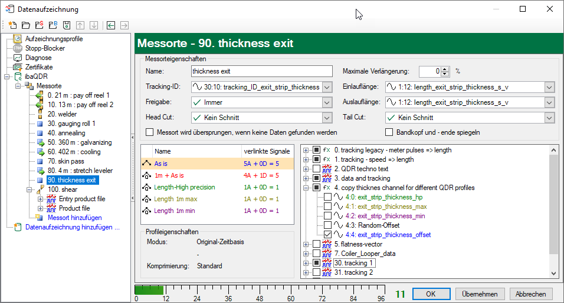Image resolution: width=564 pixels, height=303 pixels.
Task: Open the Auslauflänge signal dropdown
Action: pos(549,102)
